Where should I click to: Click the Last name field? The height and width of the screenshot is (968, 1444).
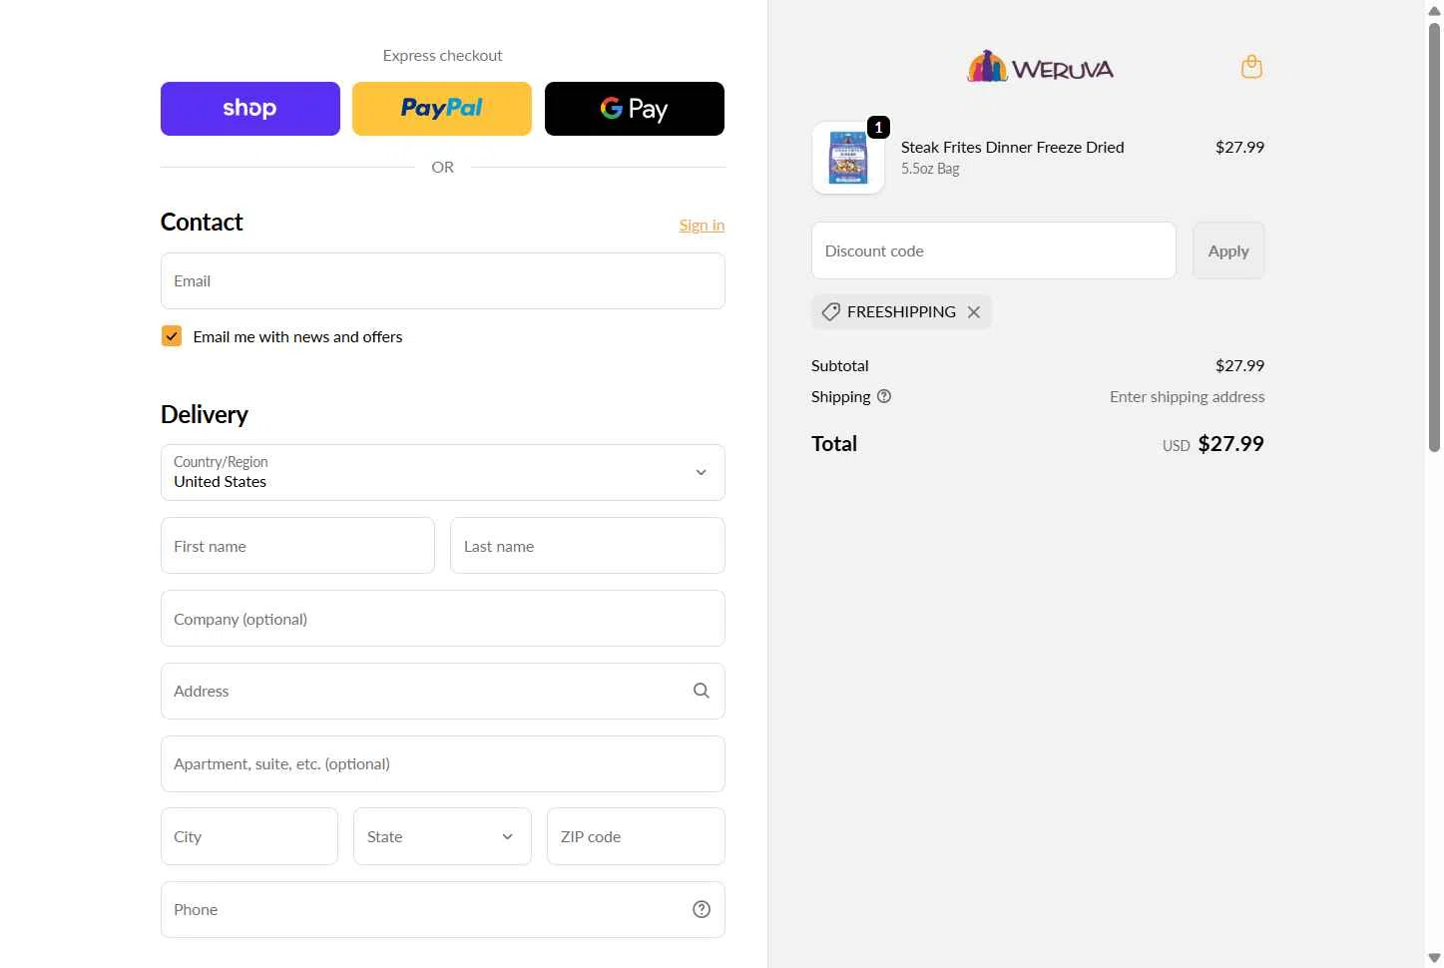click(588, 545)
